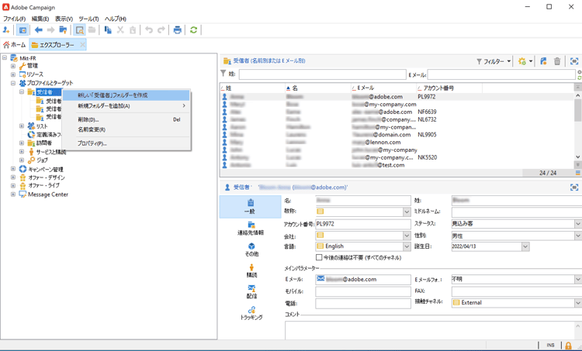This screenshot has width=582, height=351.
Task: Click the magnifier search view toolbar icon
Action: (79, 30)
